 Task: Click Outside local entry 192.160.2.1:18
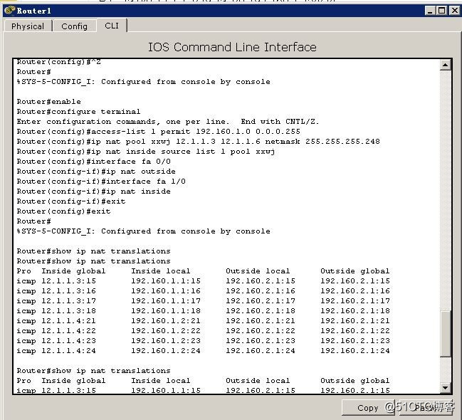tap(261, 311)
